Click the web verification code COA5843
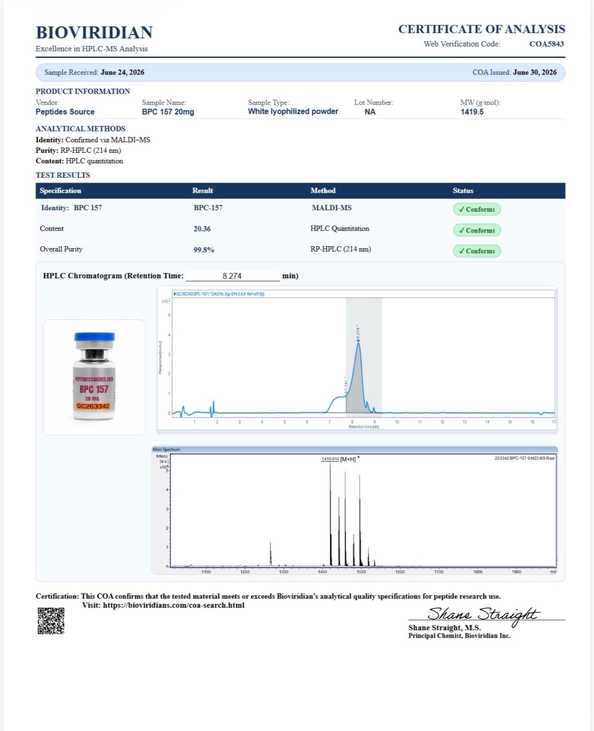 coord(547,44)
